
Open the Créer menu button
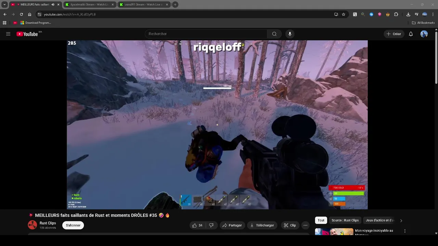(394, 34)
